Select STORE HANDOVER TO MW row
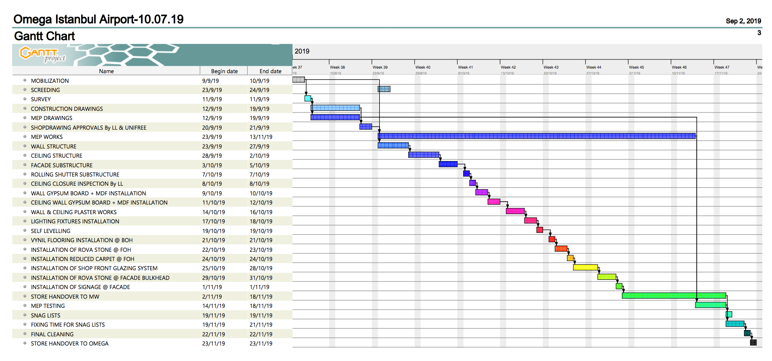This screenshot has width=772, height=361. tap(152, 297)
